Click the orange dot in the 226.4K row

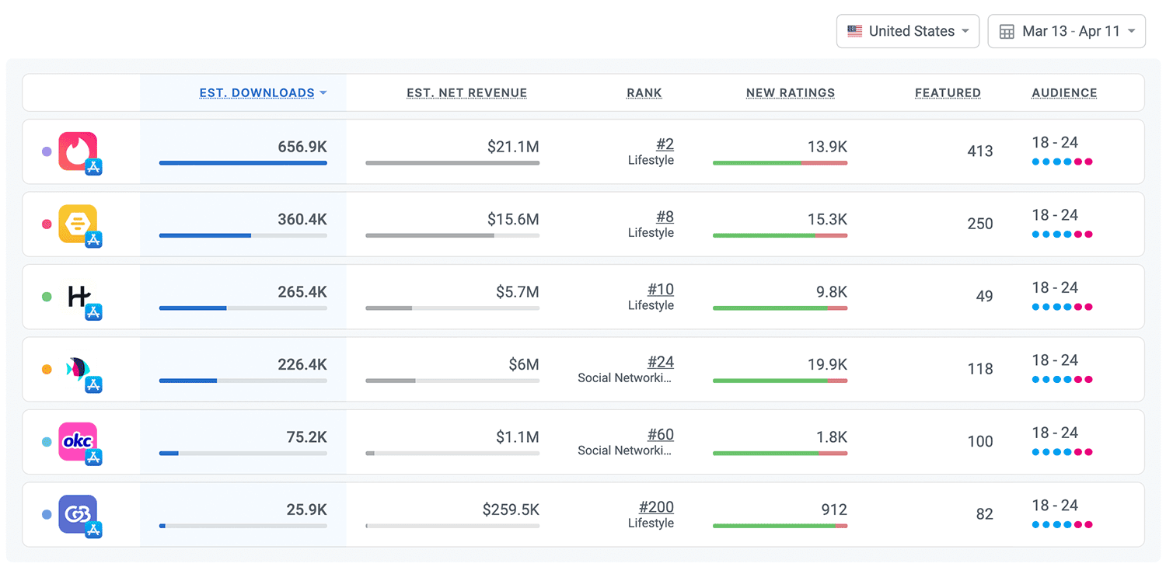tap(47, 369)
